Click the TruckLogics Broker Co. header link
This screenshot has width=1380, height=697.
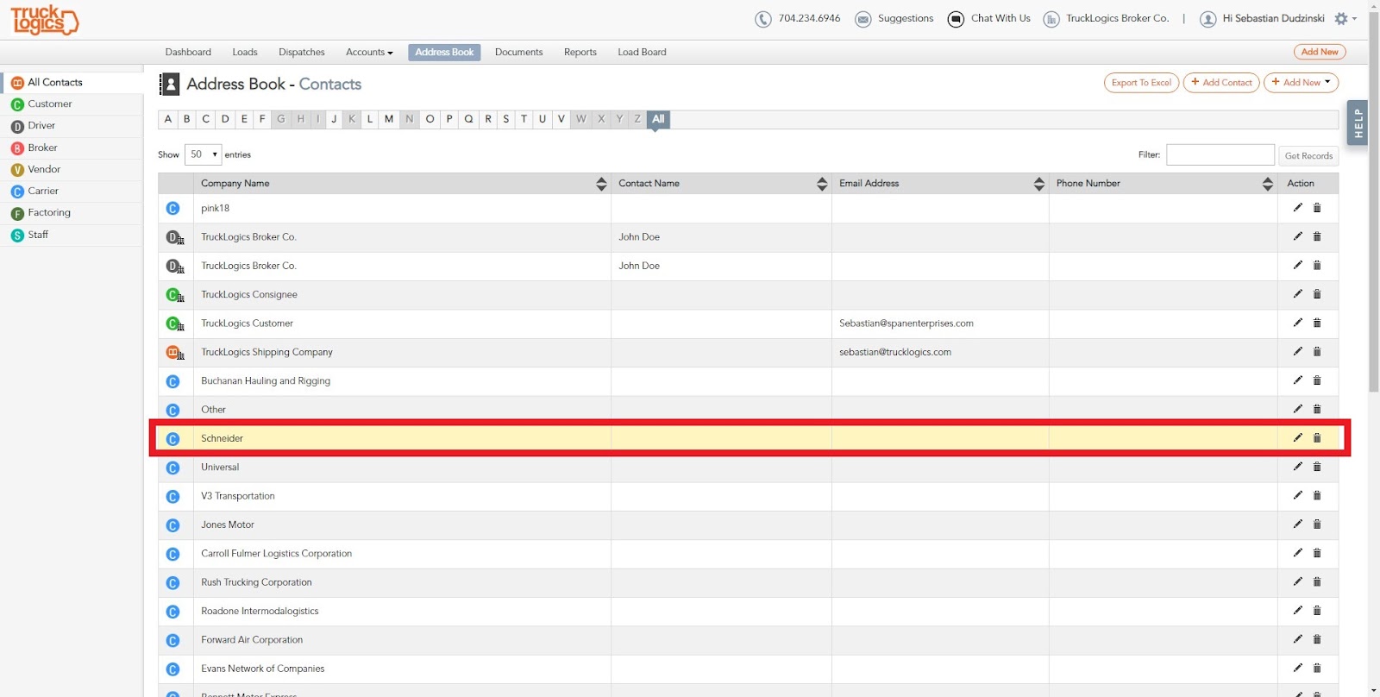(x=1117, y=18)
